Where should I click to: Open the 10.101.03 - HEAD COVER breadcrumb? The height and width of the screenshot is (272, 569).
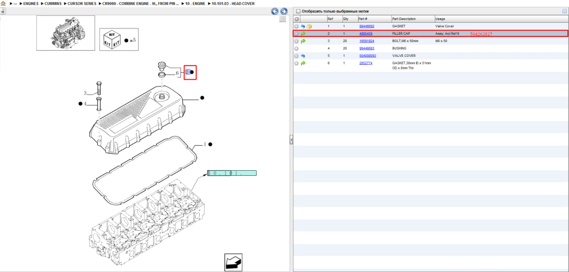233,3
